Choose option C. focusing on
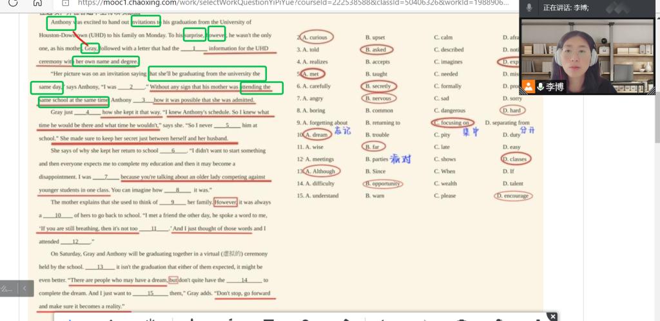Viewport: 660px width, 321px height. point(453,123)
